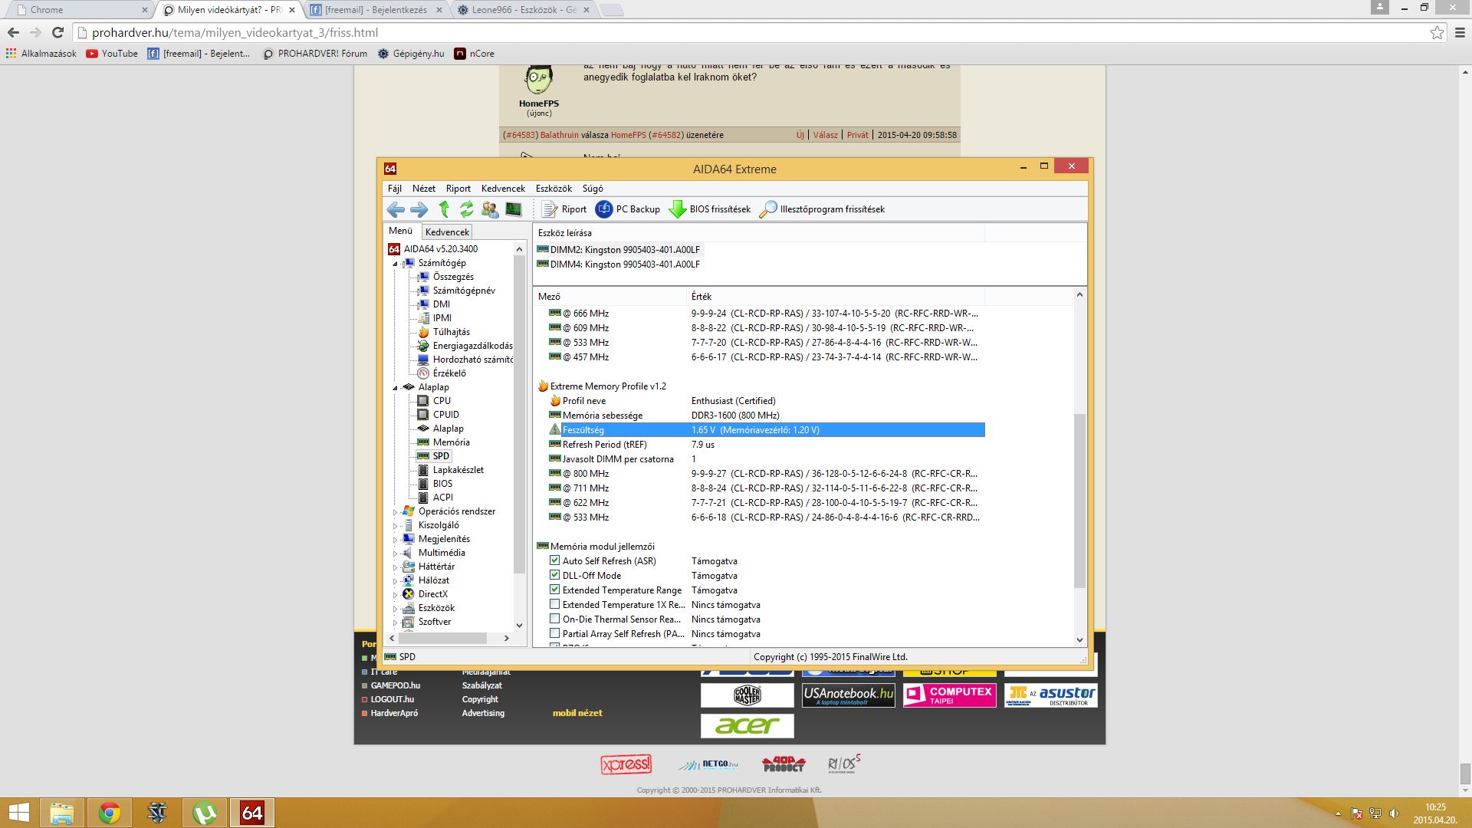This screenshot has height=828, width=1472.
Task: Toggle Extended Temperature Range checkbox
Action: click(x=554, y=590)
